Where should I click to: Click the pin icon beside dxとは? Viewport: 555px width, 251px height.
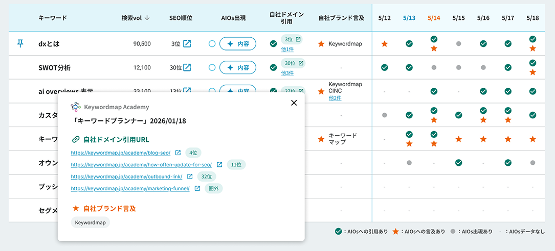click(x=20, y=44)
